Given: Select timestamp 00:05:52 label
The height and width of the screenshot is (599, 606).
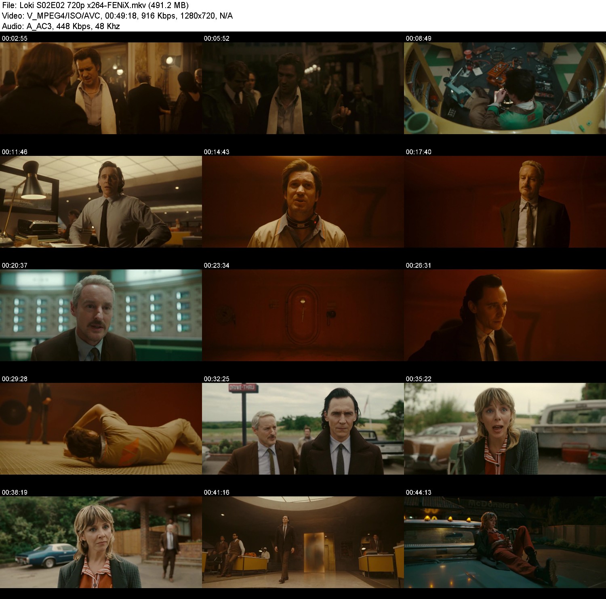Looking at the screenshot, I should point(217,38).
